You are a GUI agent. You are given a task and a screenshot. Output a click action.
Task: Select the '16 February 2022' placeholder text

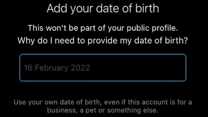pyautogui.click(x=57, y=68)
